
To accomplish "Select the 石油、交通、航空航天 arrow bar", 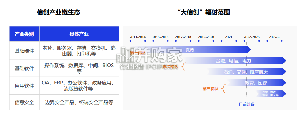I will point(246,72).
